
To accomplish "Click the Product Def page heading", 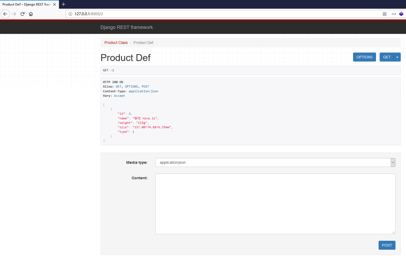I will (x=126, y=58).
